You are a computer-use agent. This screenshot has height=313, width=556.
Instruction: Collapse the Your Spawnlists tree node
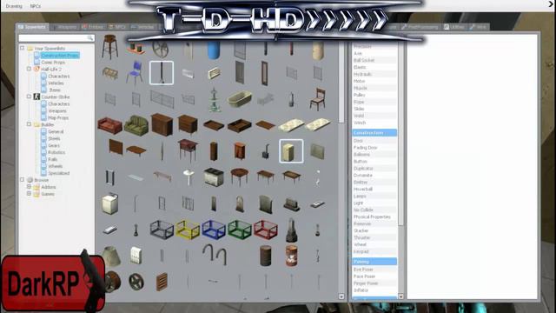(22, 48)
